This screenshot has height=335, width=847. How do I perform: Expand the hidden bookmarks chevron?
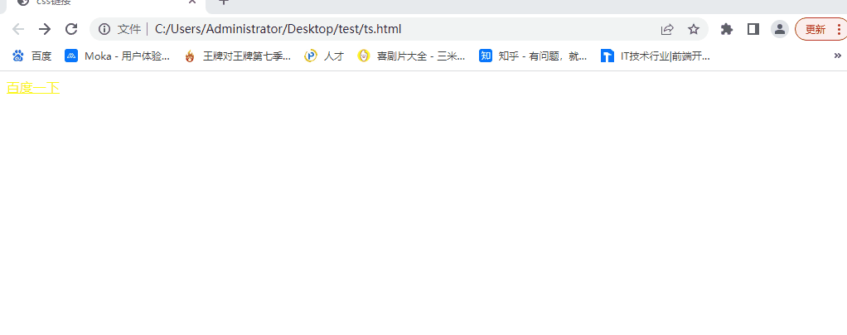(838, 55)
